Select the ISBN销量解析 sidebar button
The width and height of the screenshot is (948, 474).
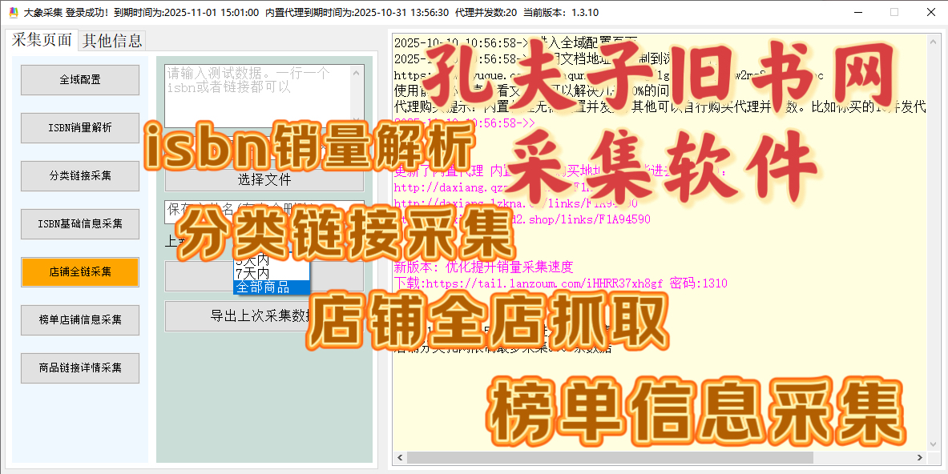[x=80, y=128]
